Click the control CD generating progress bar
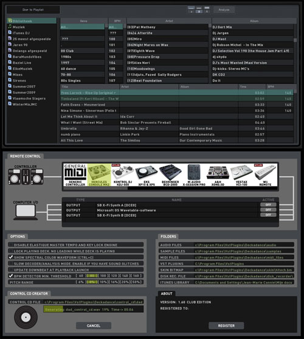This screenshot has width=304, height=339. click(94, 309)
